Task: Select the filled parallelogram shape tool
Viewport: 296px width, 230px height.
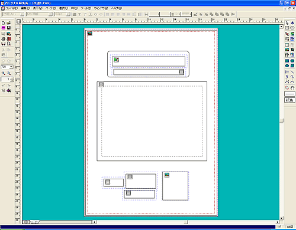Action: point(292,65)
